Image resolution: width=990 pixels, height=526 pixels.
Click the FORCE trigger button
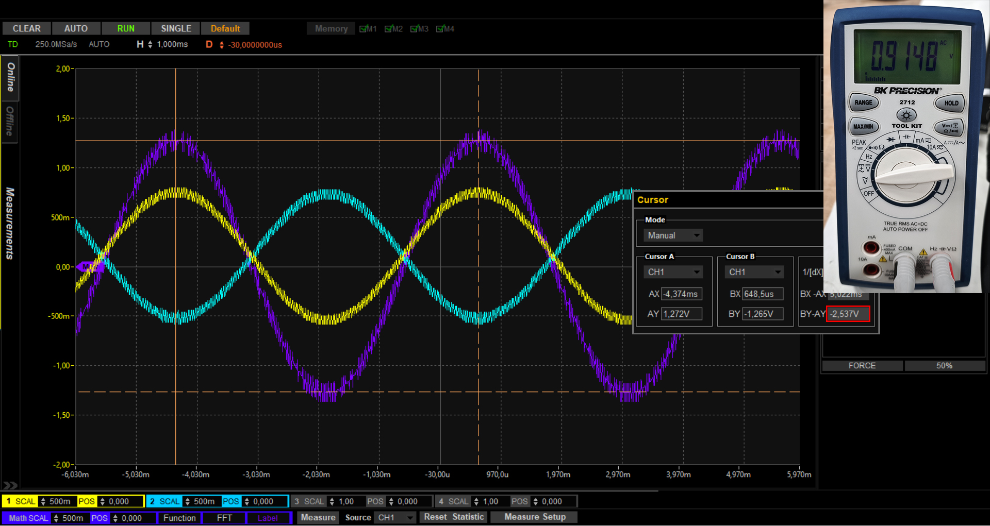pyautogui.click(x=862, y=366)
